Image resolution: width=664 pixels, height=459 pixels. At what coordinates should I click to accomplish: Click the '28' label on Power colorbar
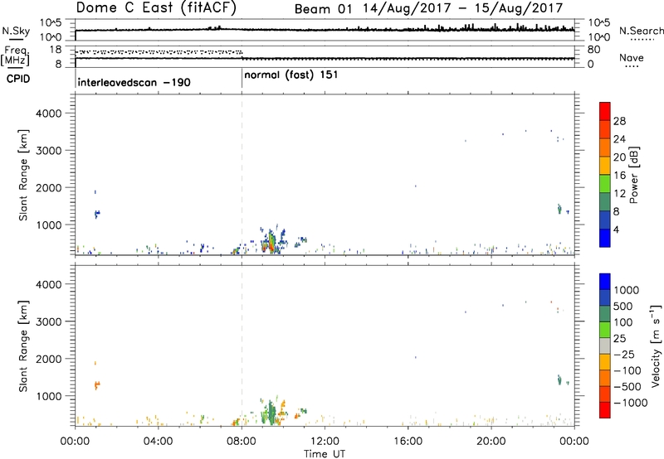[619, 121]
